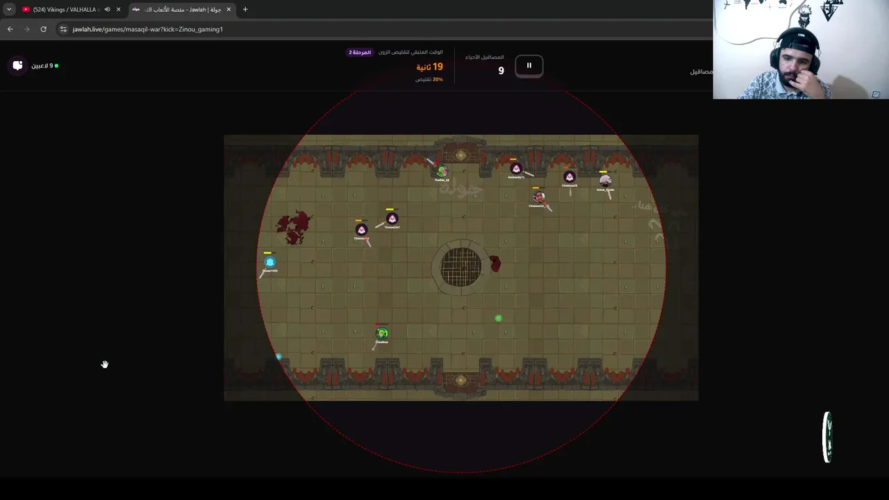Click the المرحلة 2 stage badge
The image size is (889, 500).
click(360, 52)
